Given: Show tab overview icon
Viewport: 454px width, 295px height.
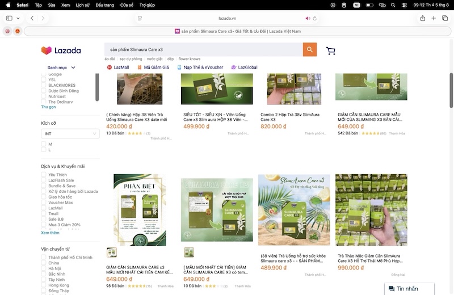Looking at the screenshot, I should click(x=445, y=18).
